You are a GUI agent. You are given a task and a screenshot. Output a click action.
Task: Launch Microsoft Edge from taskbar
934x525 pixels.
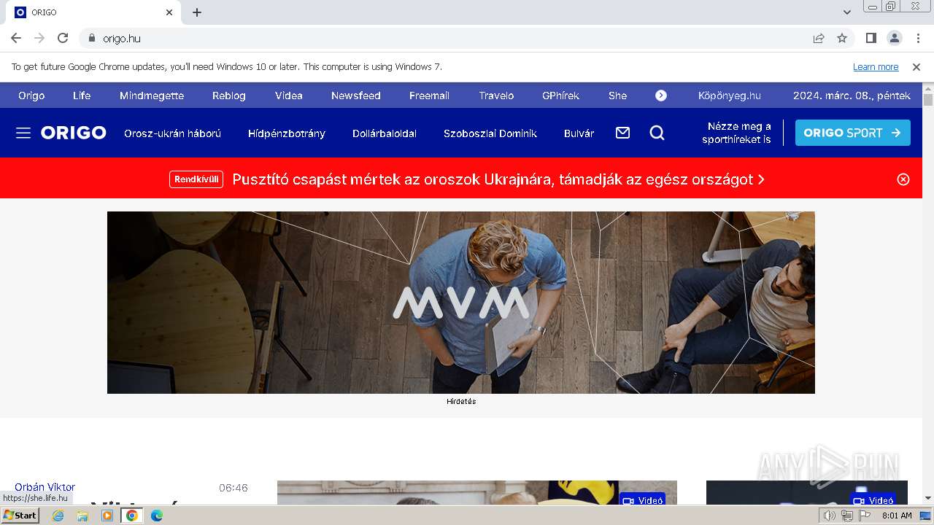click(x=156, y=516)
